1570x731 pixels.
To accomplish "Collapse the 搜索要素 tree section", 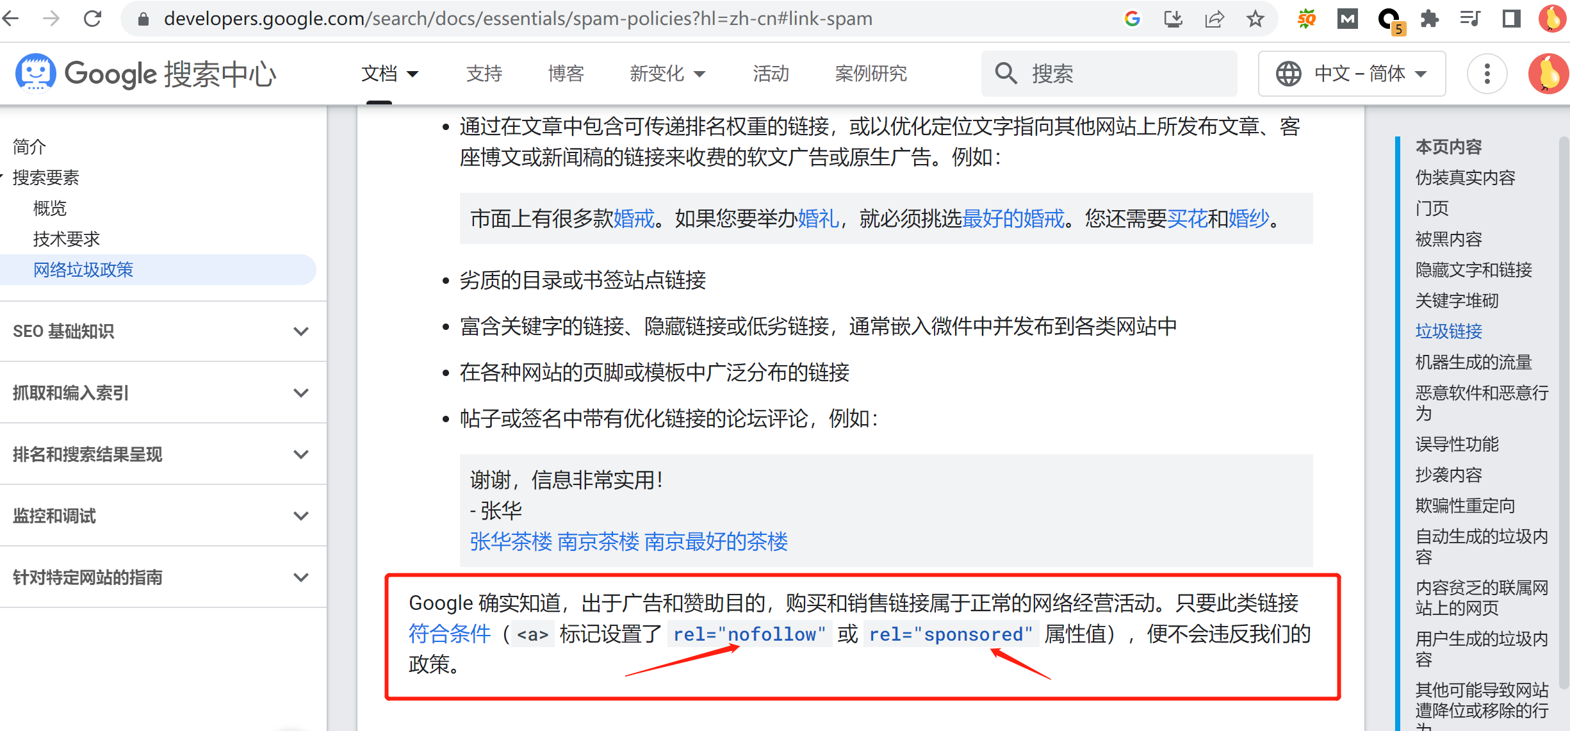I will pos(3,176).
